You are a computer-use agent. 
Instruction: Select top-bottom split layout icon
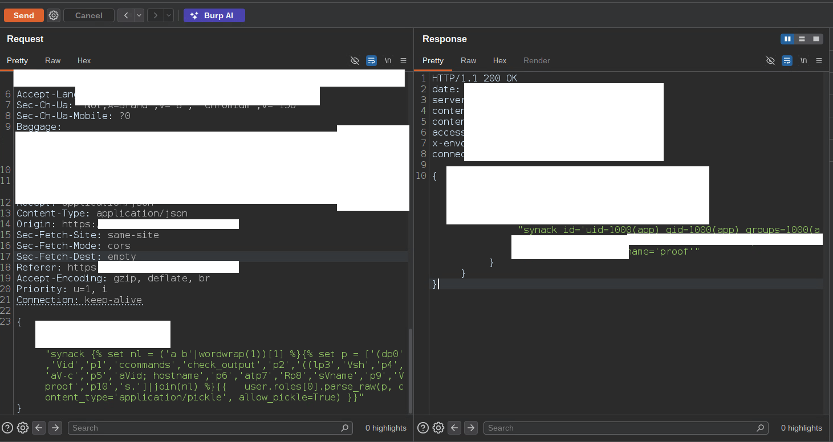(x=802, y=39)
